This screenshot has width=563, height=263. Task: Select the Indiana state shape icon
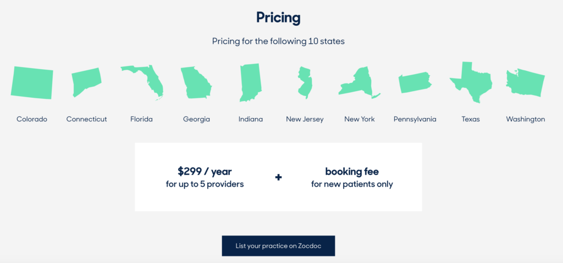click(250, 82)
